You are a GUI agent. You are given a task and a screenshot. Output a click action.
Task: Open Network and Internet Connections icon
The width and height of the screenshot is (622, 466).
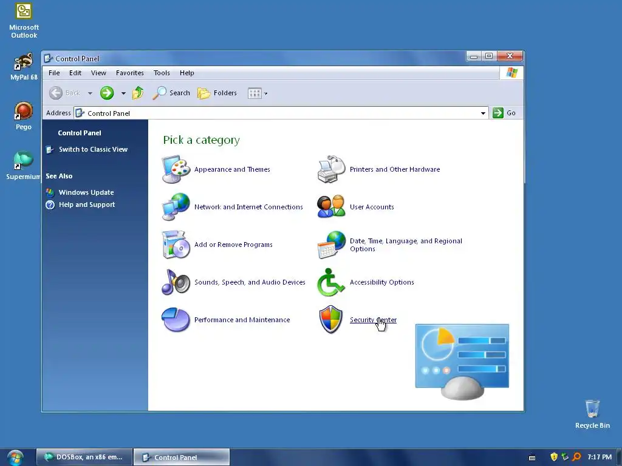(176, 207)
